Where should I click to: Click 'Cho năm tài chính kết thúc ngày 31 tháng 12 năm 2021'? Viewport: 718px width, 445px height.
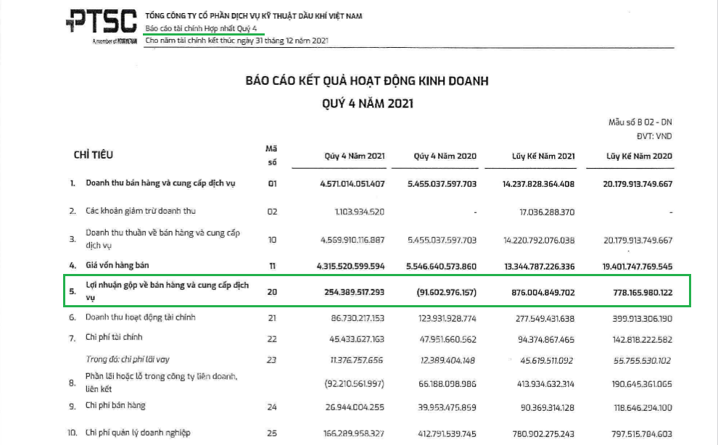pos(236,41)
